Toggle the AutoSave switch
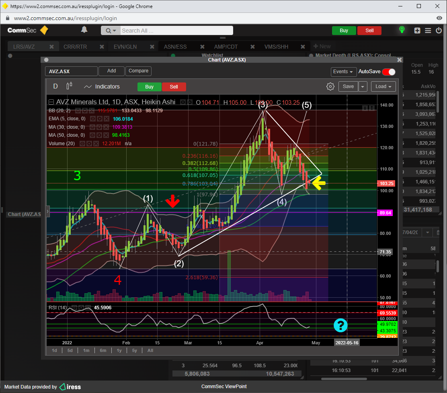Viewport: 447px width, 393px height. click(x=389, y=72)
